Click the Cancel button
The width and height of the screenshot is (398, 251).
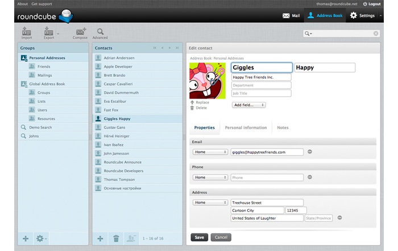coord(221,237)
